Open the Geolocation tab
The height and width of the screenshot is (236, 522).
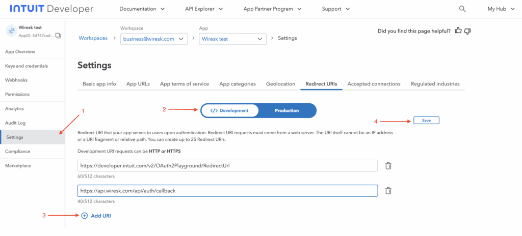[x=281, y=84]
